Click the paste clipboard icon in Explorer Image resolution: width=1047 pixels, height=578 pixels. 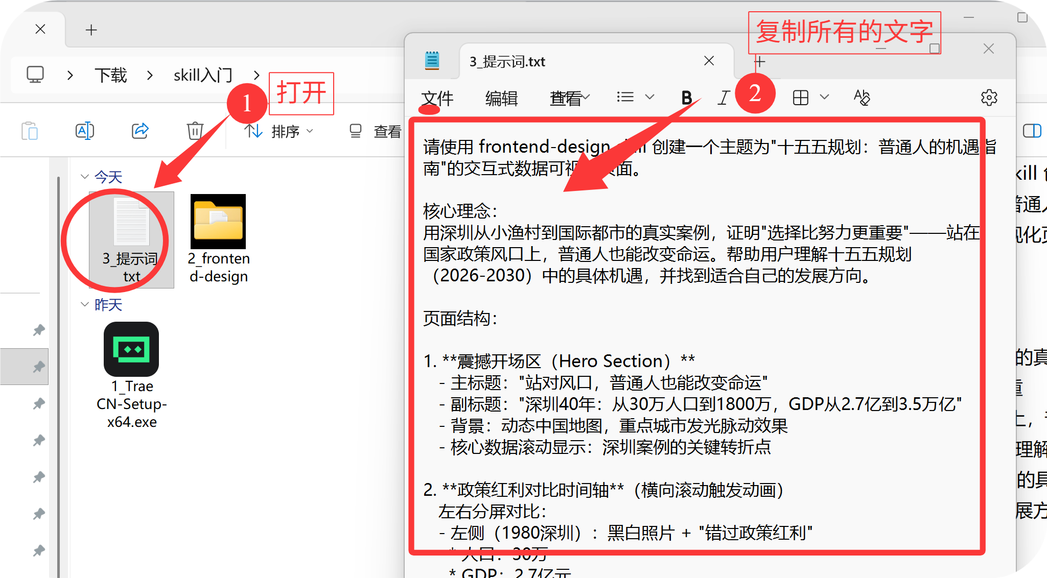click(x=30, y=131)
